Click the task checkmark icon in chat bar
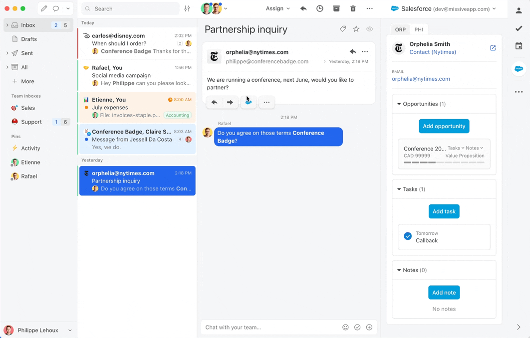This screenshot has height=338, width=530. pos(357,328)
